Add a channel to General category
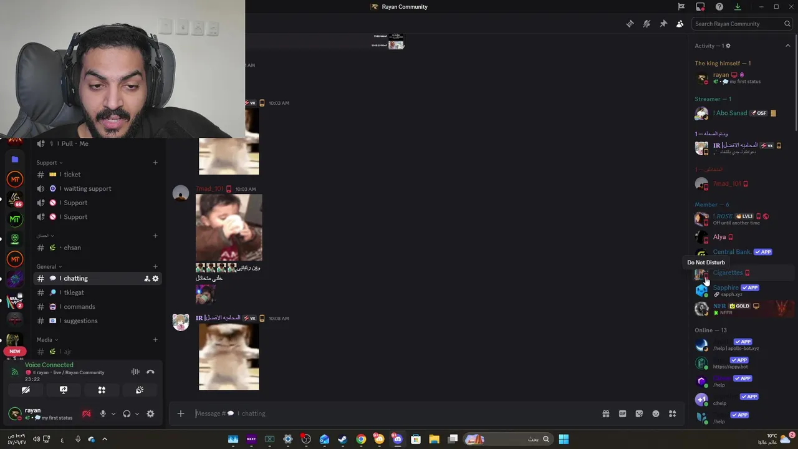The image size is (798, 449). pos(155,267)
